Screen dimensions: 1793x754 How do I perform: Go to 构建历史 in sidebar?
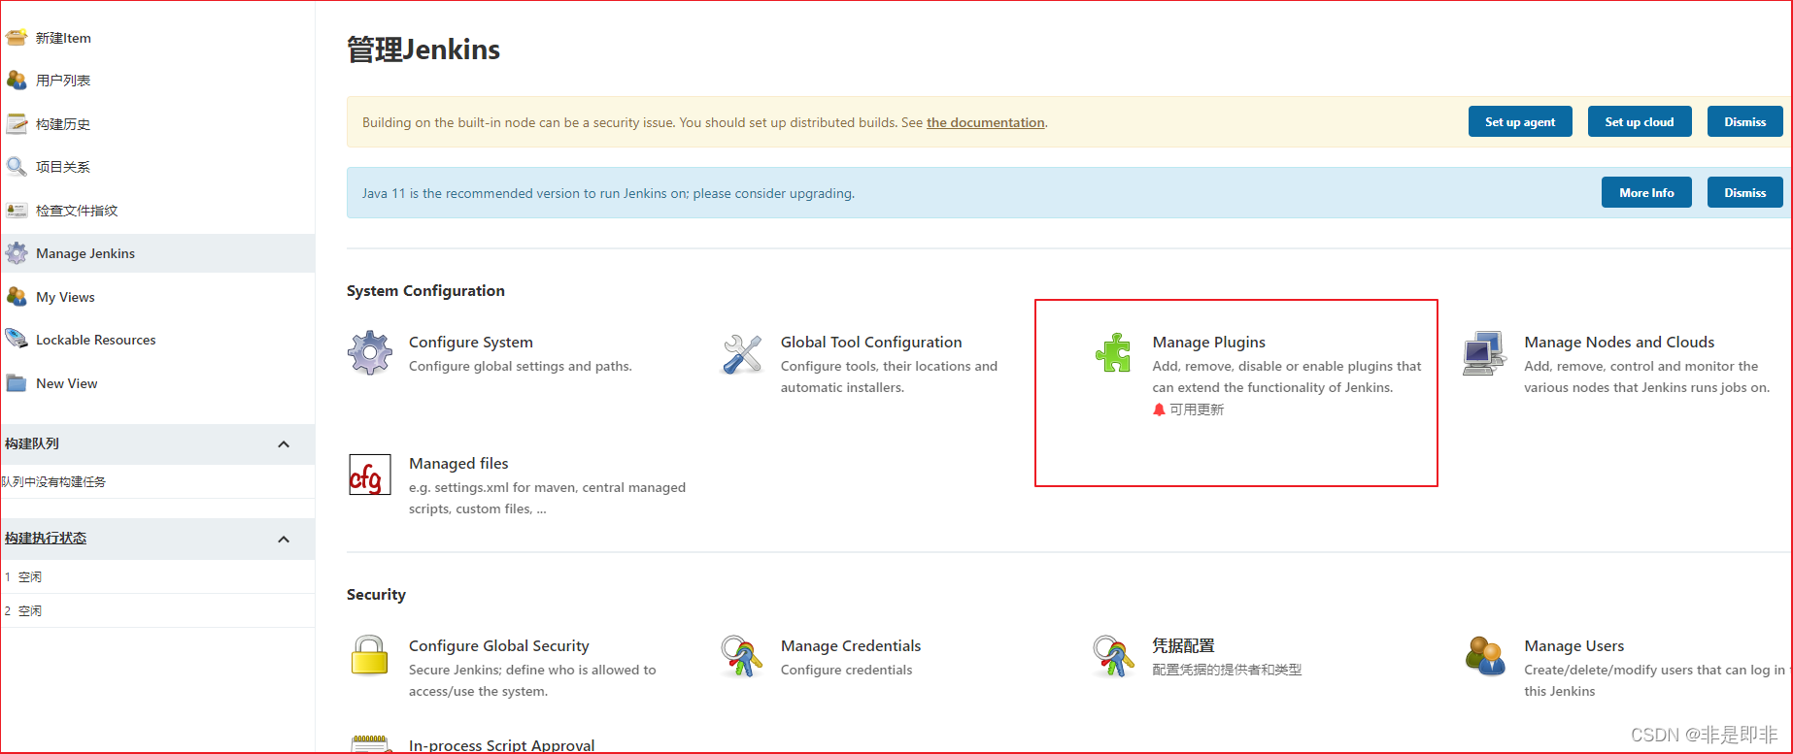[x=63, y=124]
